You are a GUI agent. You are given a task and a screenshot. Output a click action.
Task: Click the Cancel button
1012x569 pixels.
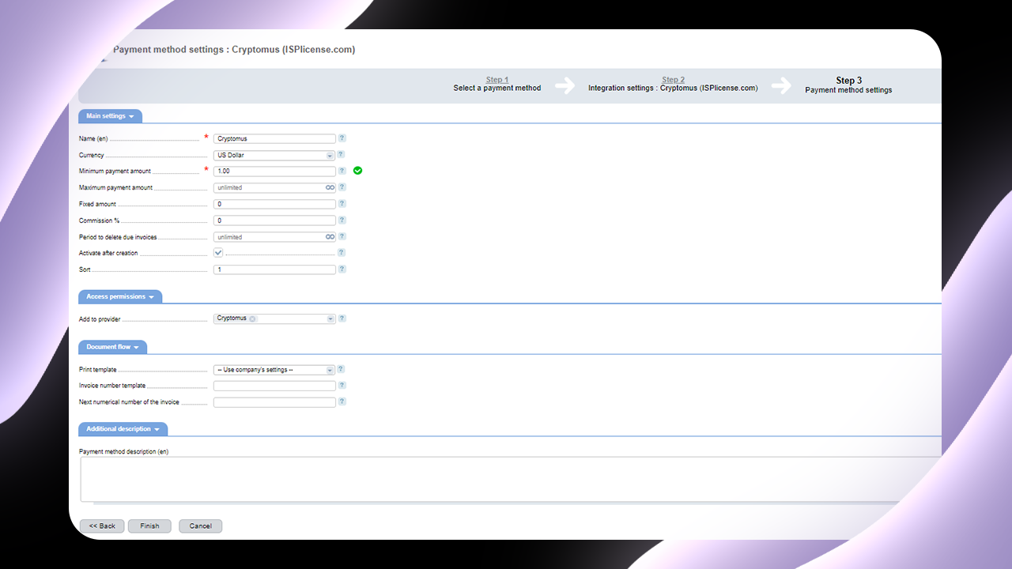pos(200,526)
